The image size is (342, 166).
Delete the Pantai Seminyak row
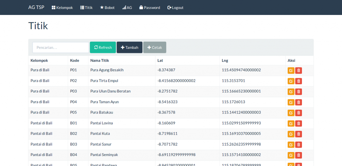point(299,155)
